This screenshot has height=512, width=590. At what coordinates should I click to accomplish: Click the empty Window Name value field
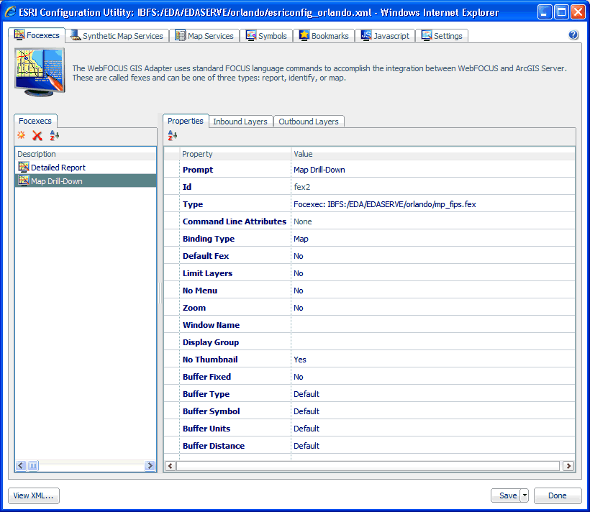pyautogui.click(x=433, y=325)
